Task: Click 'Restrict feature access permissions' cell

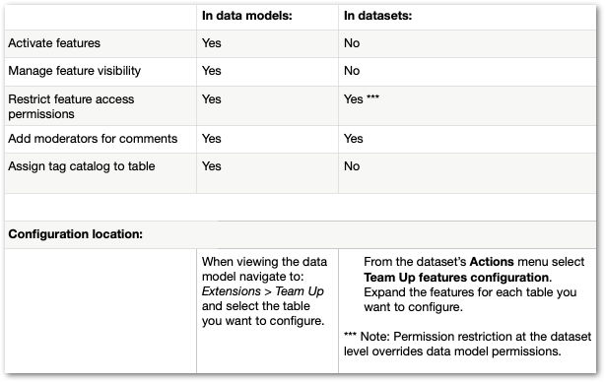Action: pos(71,106)
